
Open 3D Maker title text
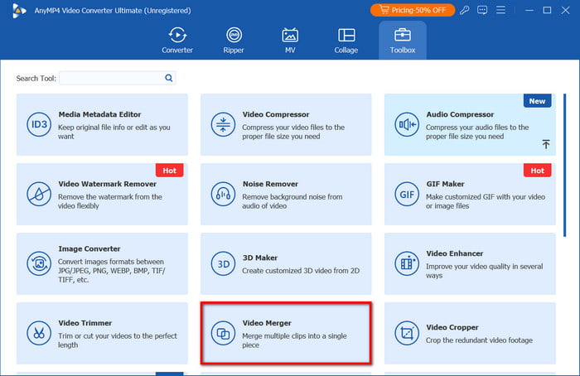pyautogui.click(x=259, y=258)
